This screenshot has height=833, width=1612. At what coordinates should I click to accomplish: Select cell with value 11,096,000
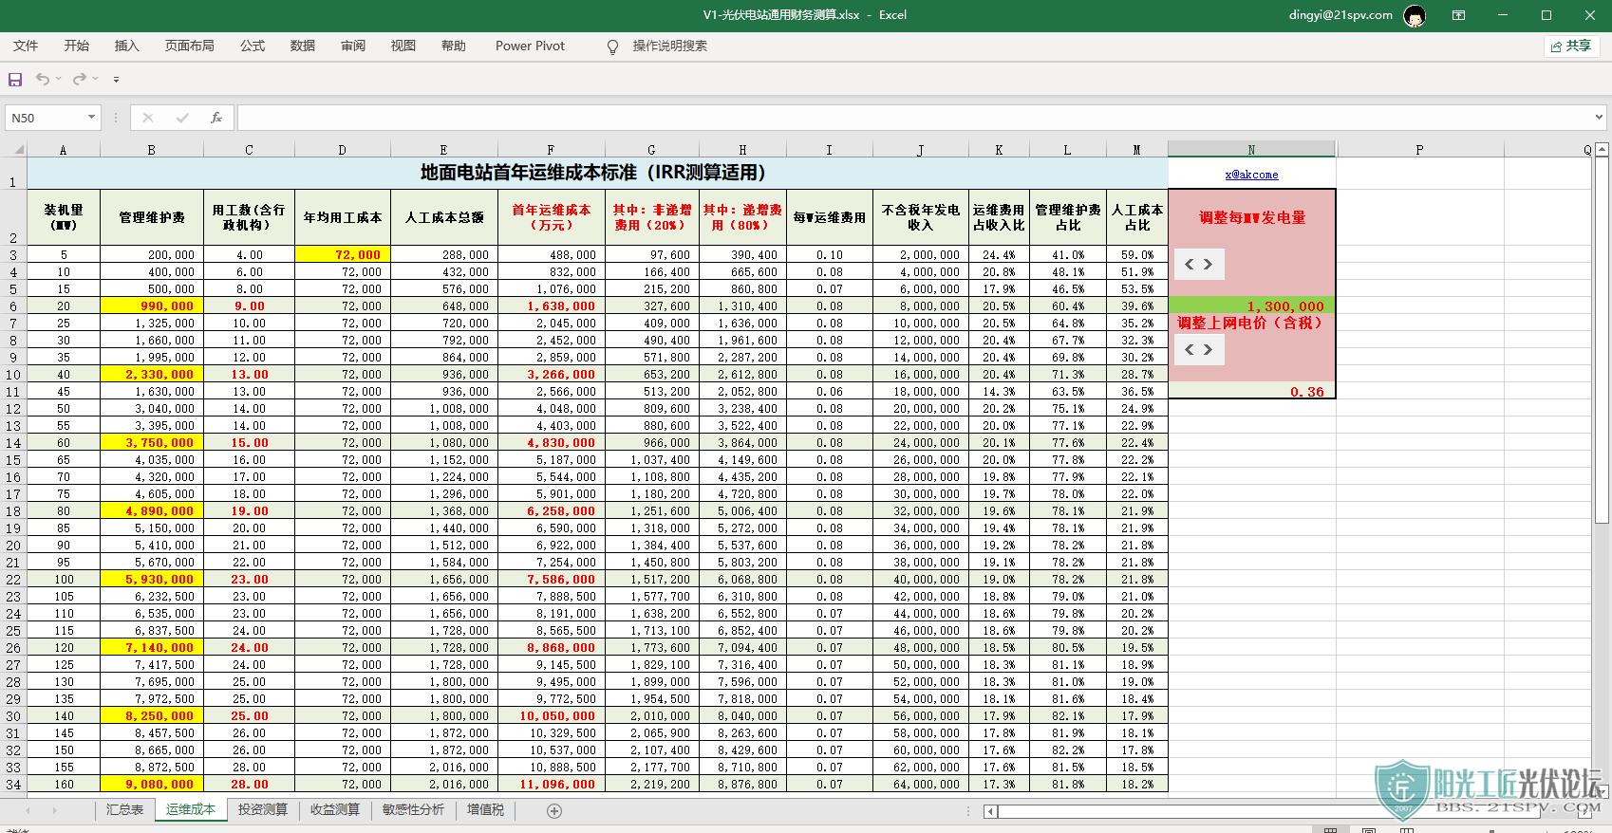click(551, 785)
